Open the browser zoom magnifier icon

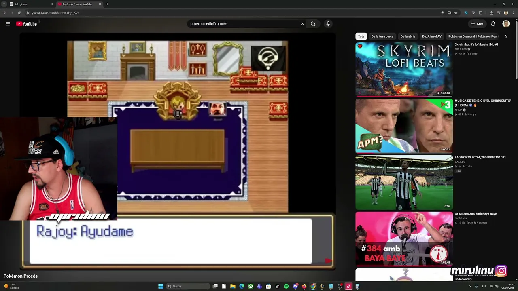coord(443,13)
